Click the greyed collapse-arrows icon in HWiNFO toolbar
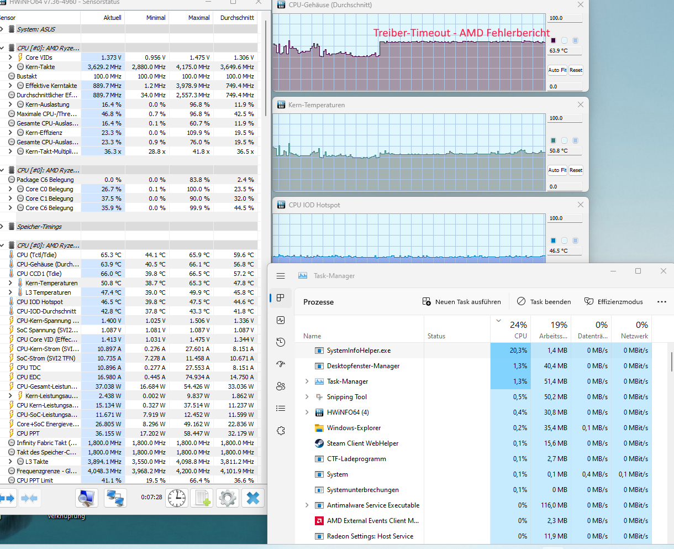Image resolution: width=674 pixels, height=549 pixels. pyautogui.click(x=29, y=498)
